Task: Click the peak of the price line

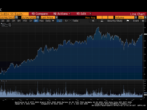Action: click(98, 27)
